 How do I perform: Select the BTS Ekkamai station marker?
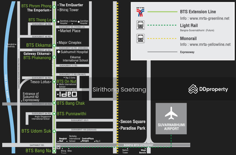tap(54, 45)
